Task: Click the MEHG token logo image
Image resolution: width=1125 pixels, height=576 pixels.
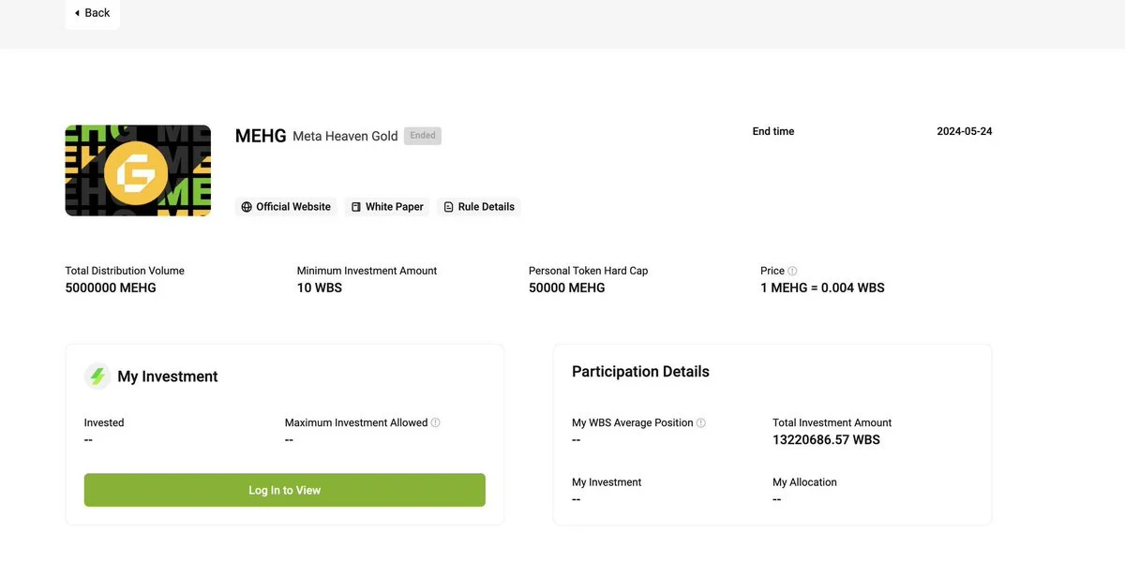Action: coord(138,170)
